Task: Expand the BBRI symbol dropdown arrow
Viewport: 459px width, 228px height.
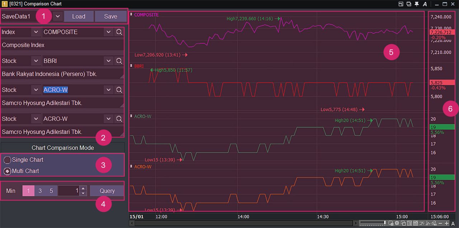Action: 109,61
